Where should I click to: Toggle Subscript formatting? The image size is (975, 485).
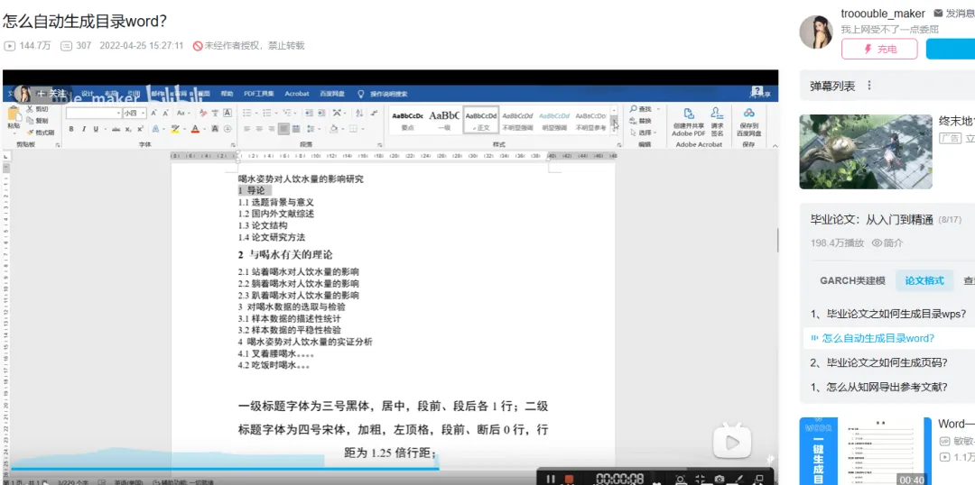point(128,129)
